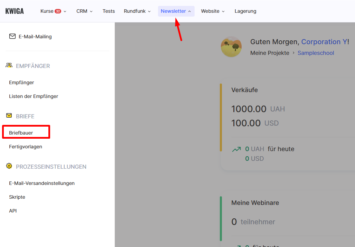This screenshot has height=247, width=355.
Task: Click the Prozesseinstellungen gear icon
Action: pyautogui.click(x=9, y=166)
